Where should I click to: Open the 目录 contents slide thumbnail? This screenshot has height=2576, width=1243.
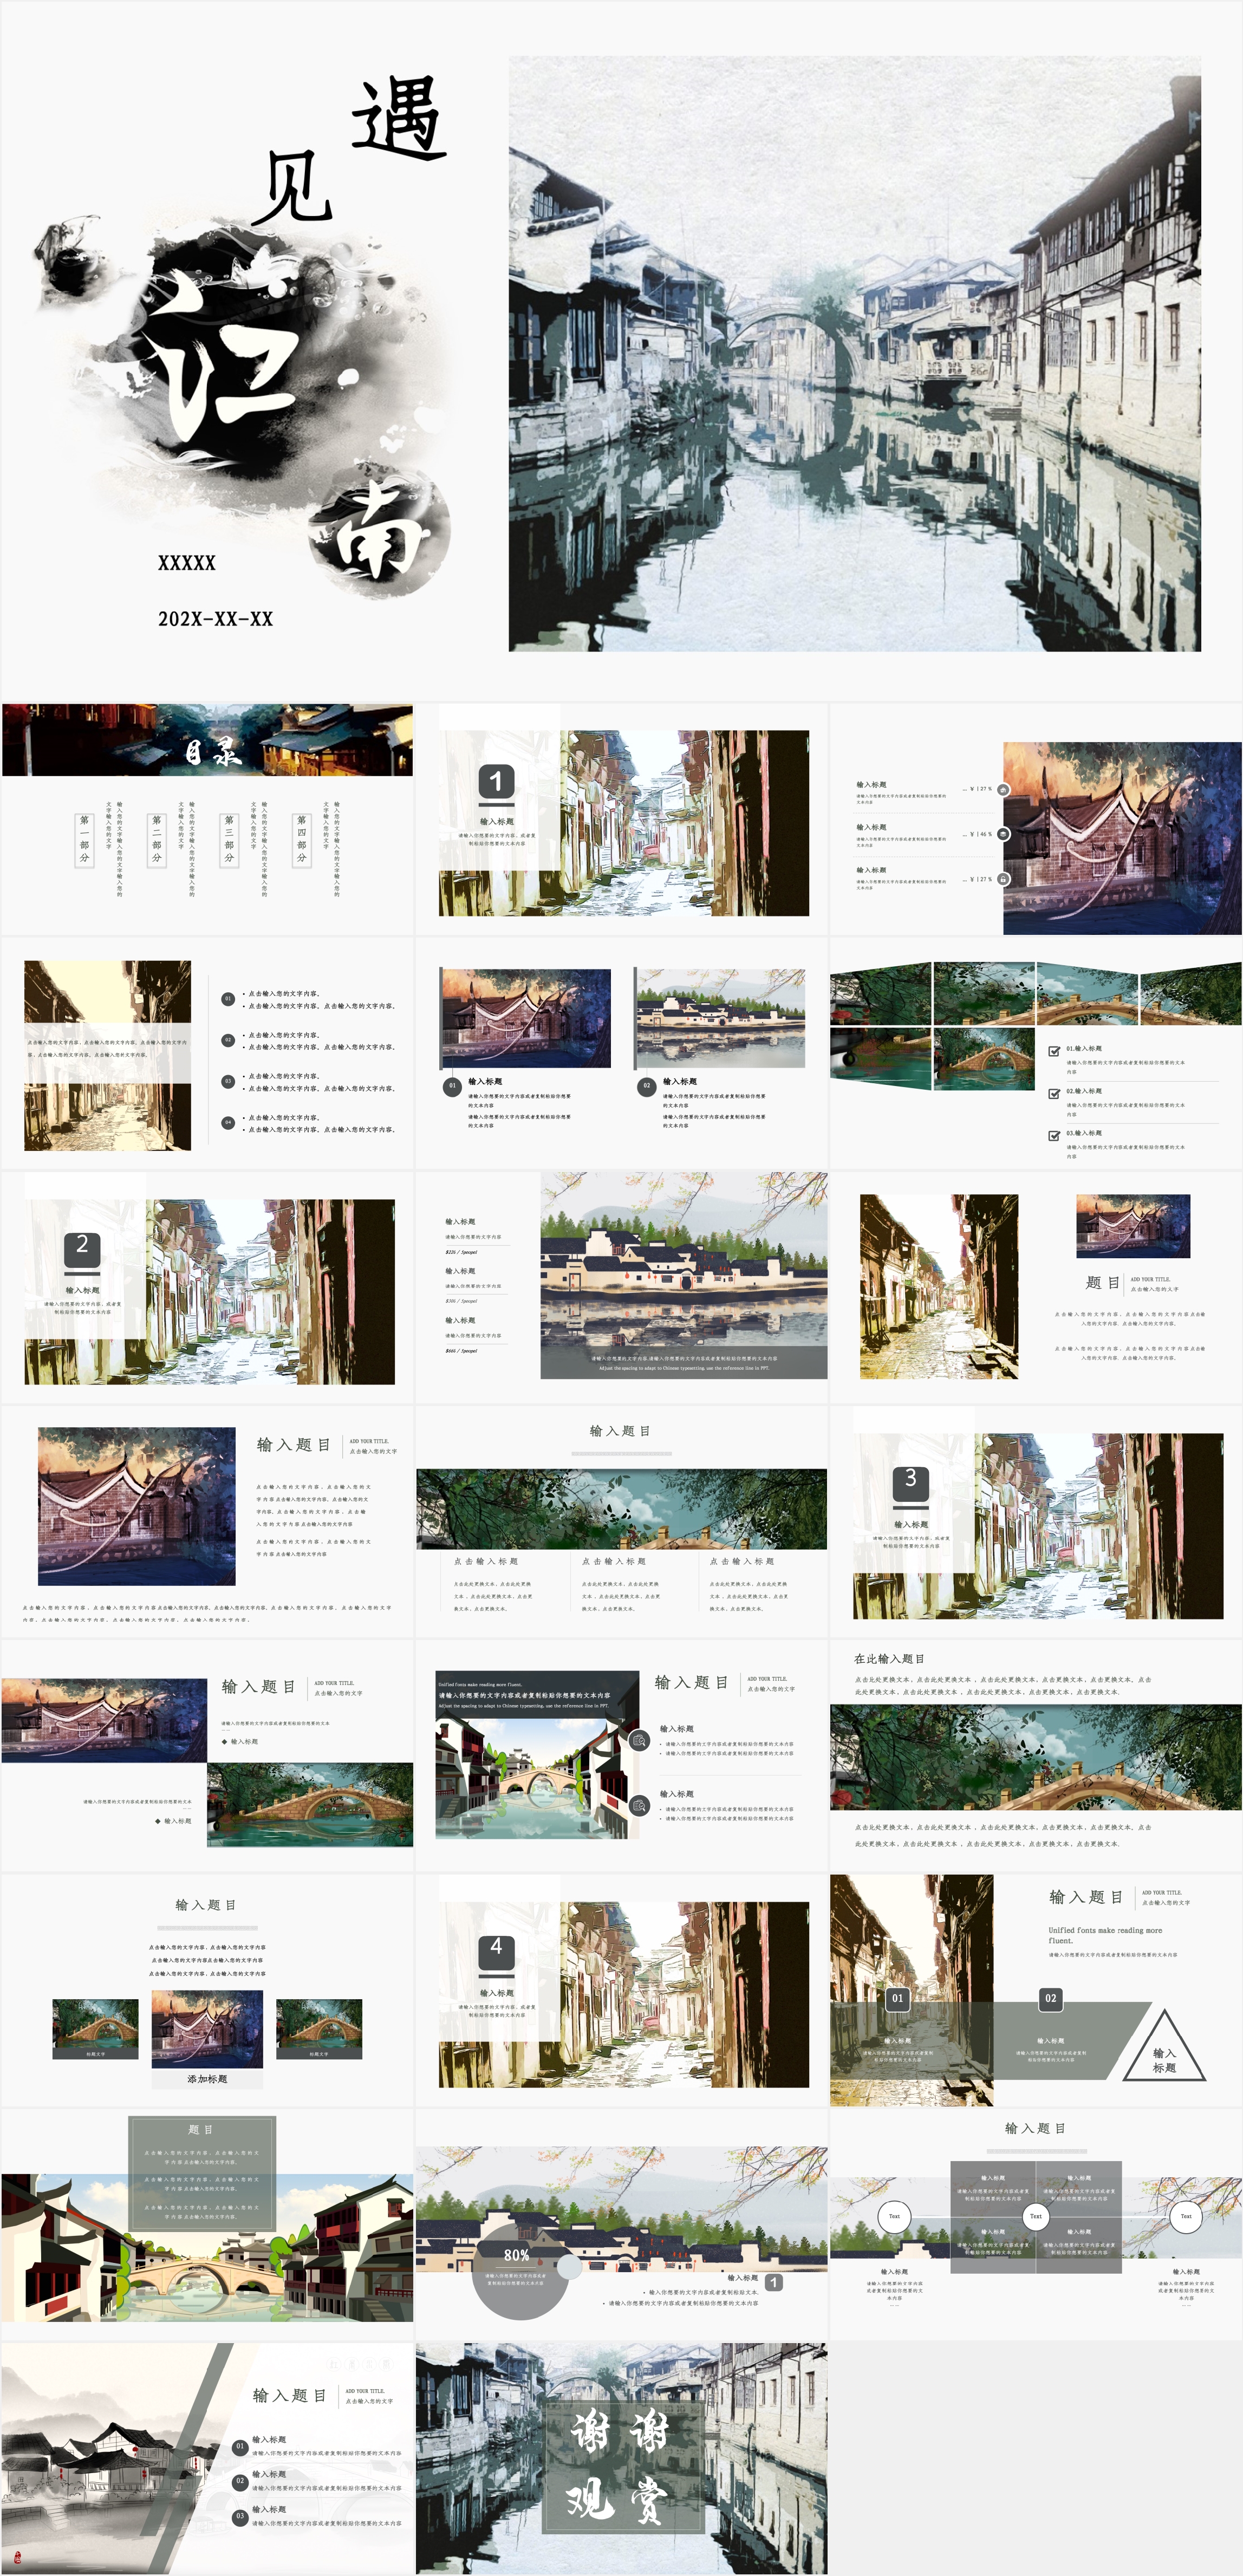point(207,818)
